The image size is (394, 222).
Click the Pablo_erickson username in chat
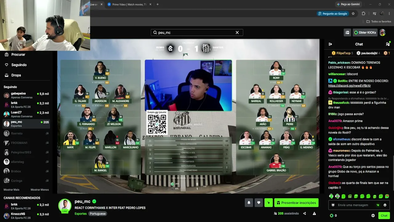click(339, 63)
